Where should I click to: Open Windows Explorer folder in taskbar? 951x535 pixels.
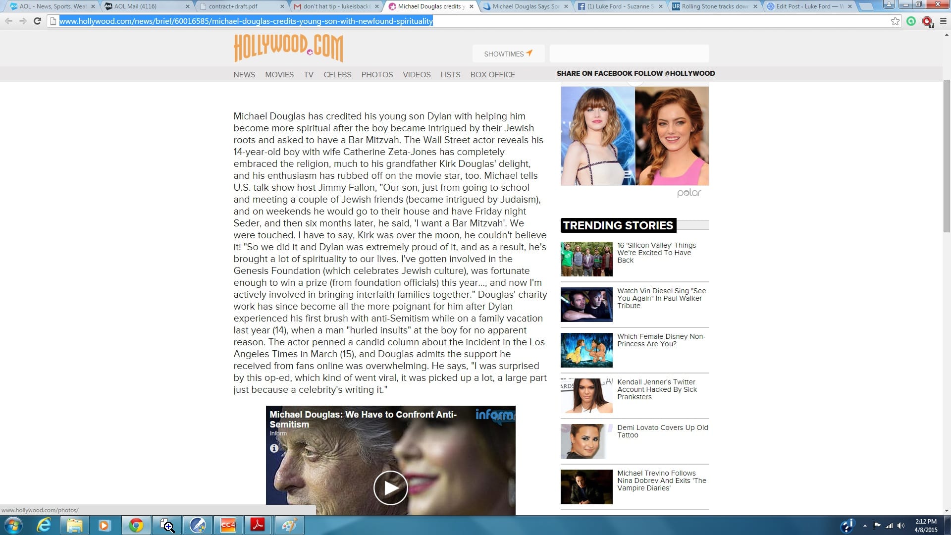click(x=74, y=525)
